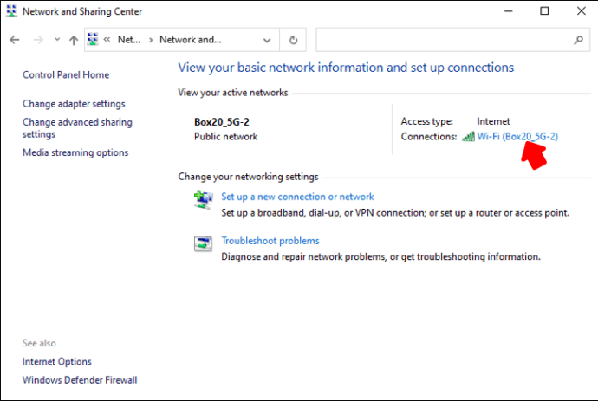Open Windows Defender Firewall link
The height and width of the screenshot is (401, 598).
pyautogui.click(x=80, y=380)
